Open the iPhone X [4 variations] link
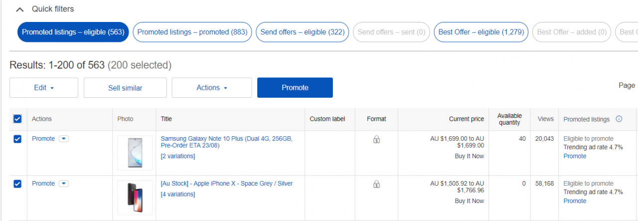The height and width of the screenshot is (221, 638). point(178,195)
